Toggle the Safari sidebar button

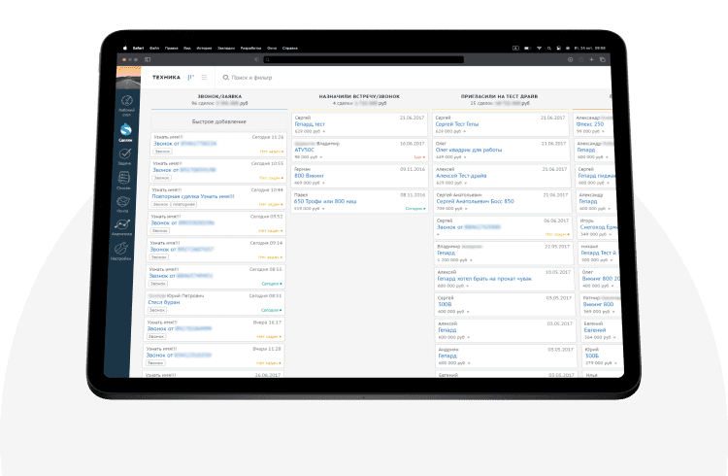click(148, 59)
